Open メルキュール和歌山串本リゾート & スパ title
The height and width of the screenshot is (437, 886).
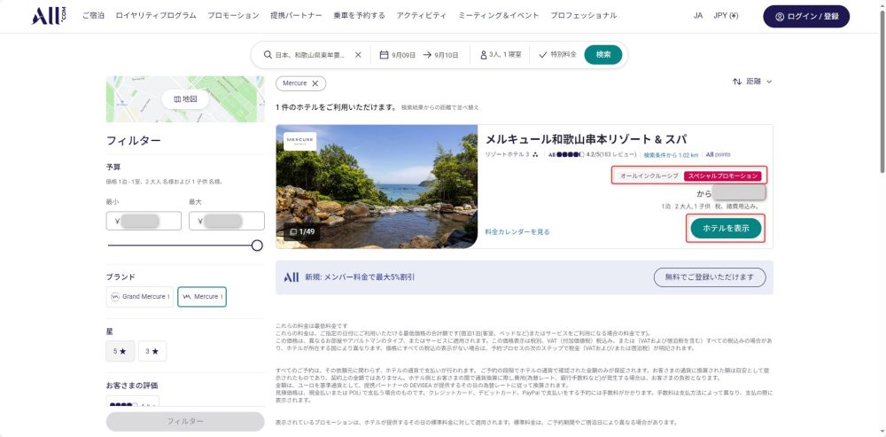click(586, 139)
